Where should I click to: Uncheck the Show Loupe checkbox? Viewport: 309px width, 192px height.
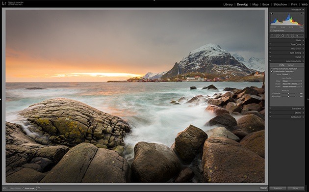tap(23, 188)
